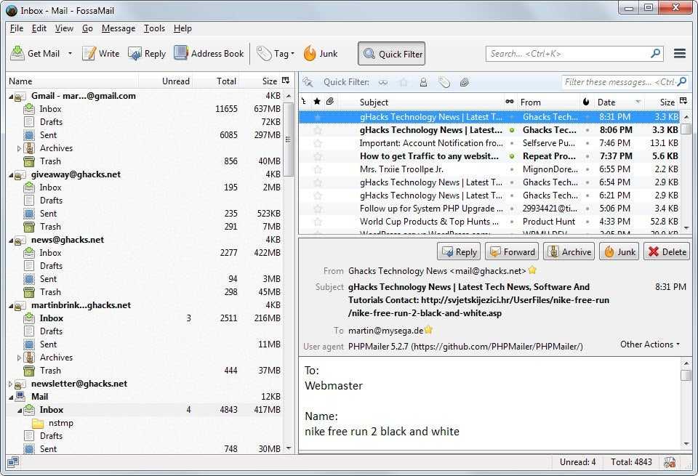Screen dimensions: 698x476
Task: Click the message list vertical scrollbar
Action: click(686, 174)
